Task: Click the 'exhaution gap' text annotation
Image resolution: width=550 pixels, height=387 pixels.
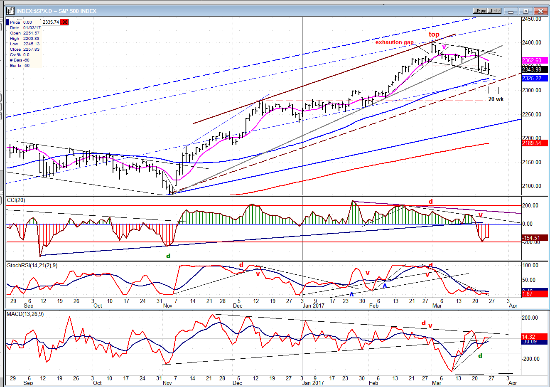Action: (x=394, y=42)
